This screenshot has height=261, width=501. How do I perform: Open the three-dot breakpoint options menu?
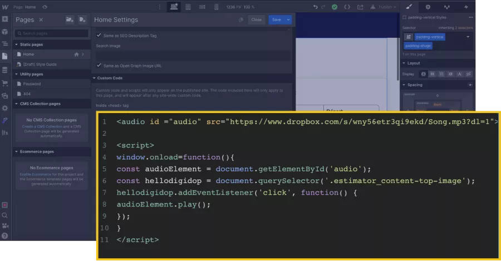(x=160, y=7)
